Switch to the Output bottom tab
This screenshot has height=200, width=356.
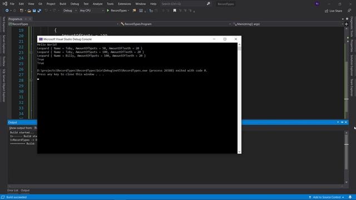(25, 190)
